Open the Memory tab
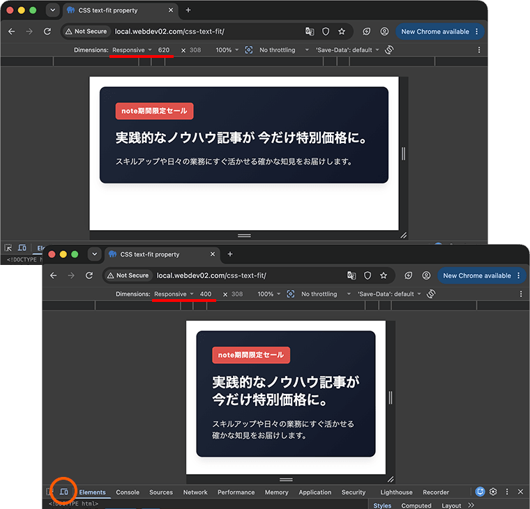The width and height of the screenshot is (530, 509). (x=276, y=492)
